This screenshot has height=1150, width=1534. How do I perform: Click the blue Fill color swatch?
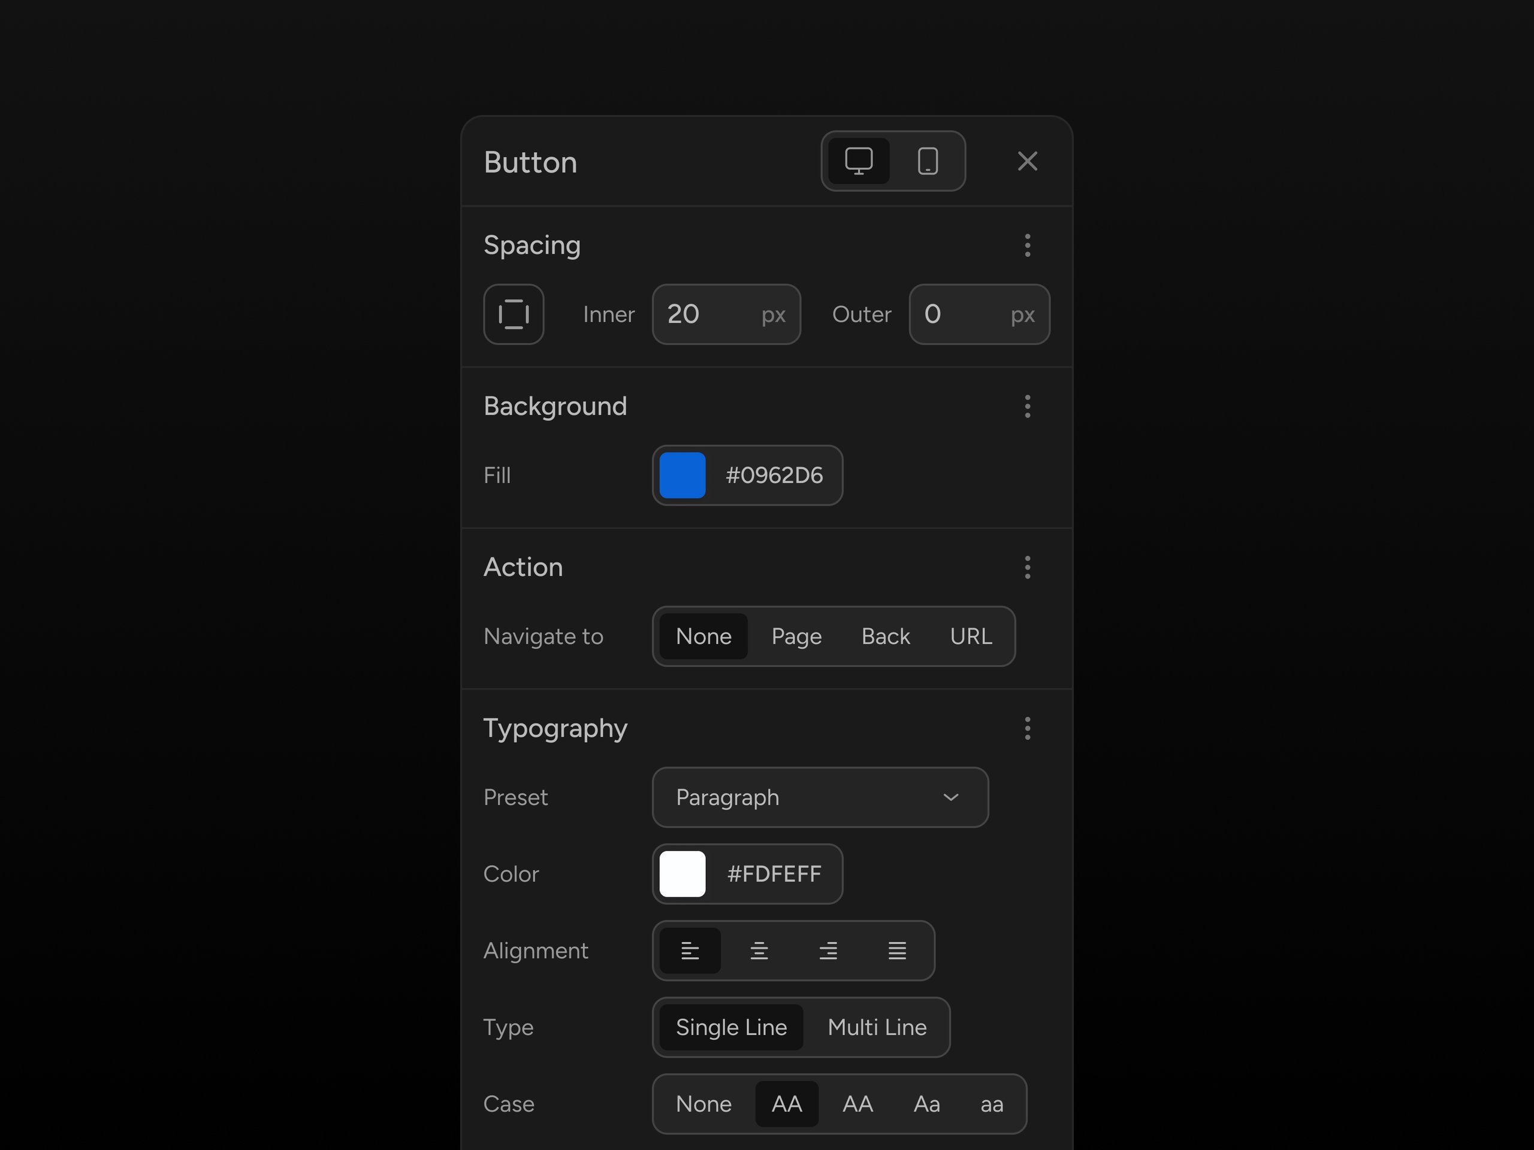click(x=683, y=476)
